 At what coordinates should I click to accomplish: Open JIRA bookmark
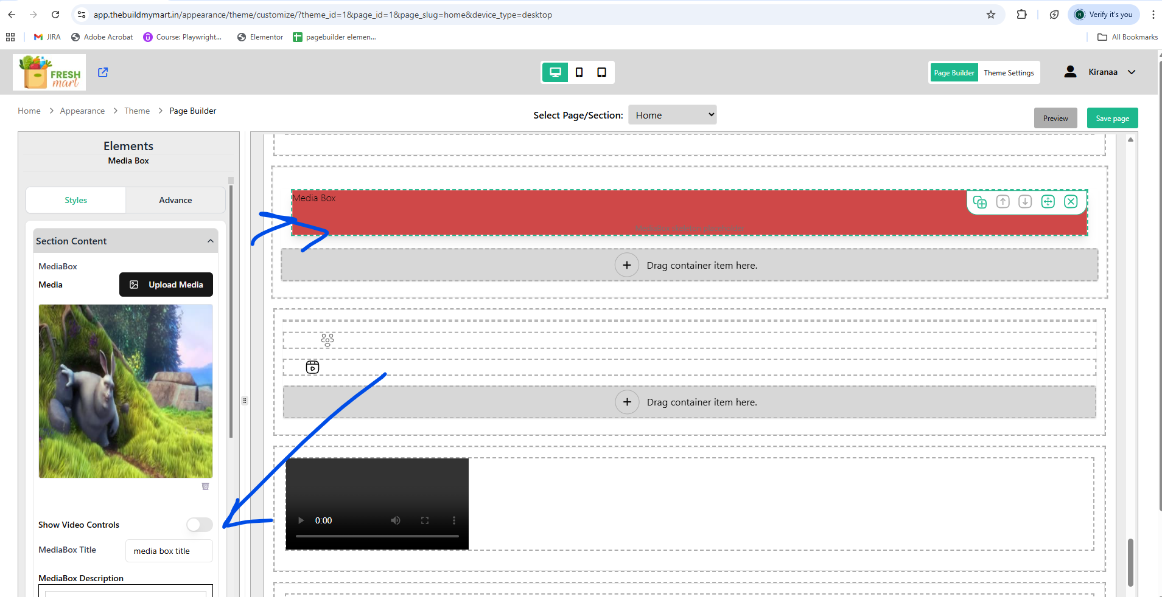47,37
